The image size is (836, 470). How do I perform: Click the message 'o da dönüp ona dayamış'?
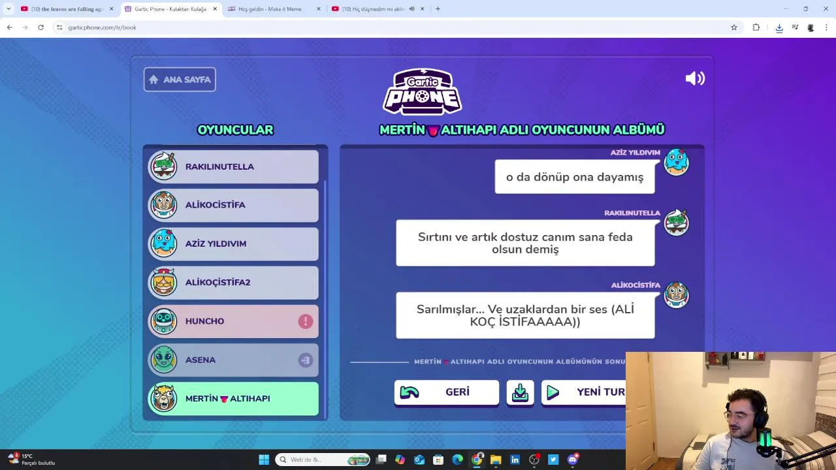[x=575, y=177]
